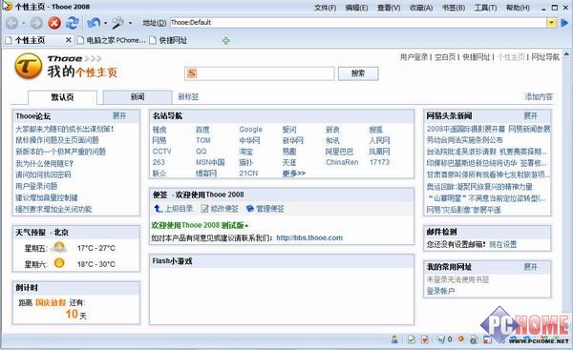
Task: Open the 查看(V) menu
Action: click(389, 8)
